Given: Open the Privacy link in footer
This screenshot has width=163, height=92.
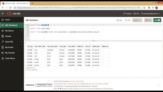Looking at the screenshot, I should 73,81.
